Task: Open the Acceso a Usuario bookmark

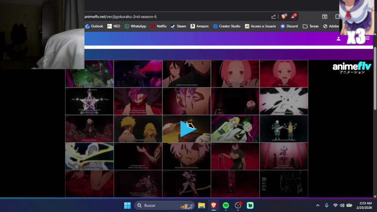Action: tap(260, 26)
